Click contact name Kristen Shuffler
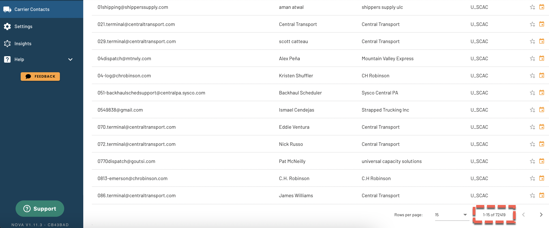Screen dimensions: 549x228 296,76
